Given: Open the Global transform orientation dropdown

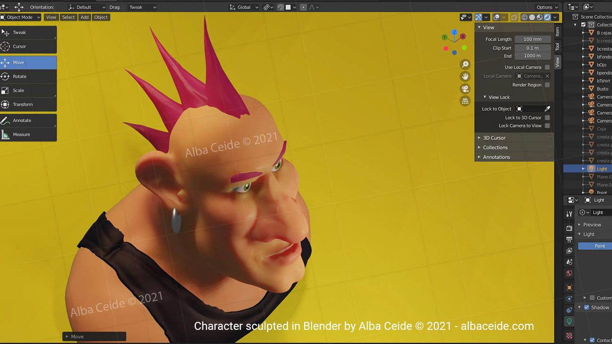Looking at the screenshot, I should [244, 7].
